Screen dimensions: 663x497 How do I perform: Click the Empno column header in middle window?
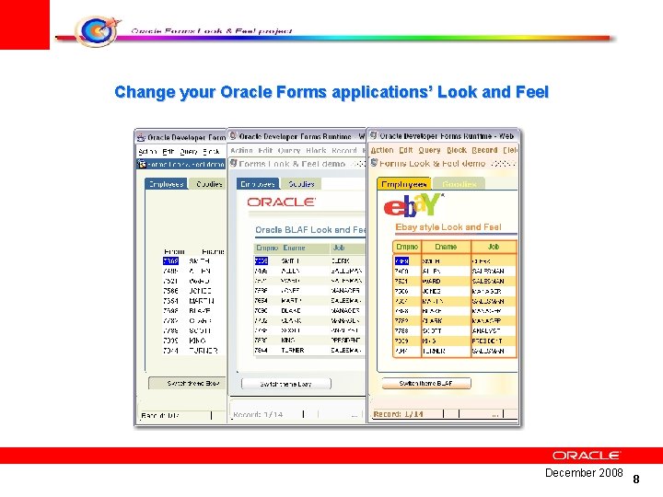pos(267,248)
